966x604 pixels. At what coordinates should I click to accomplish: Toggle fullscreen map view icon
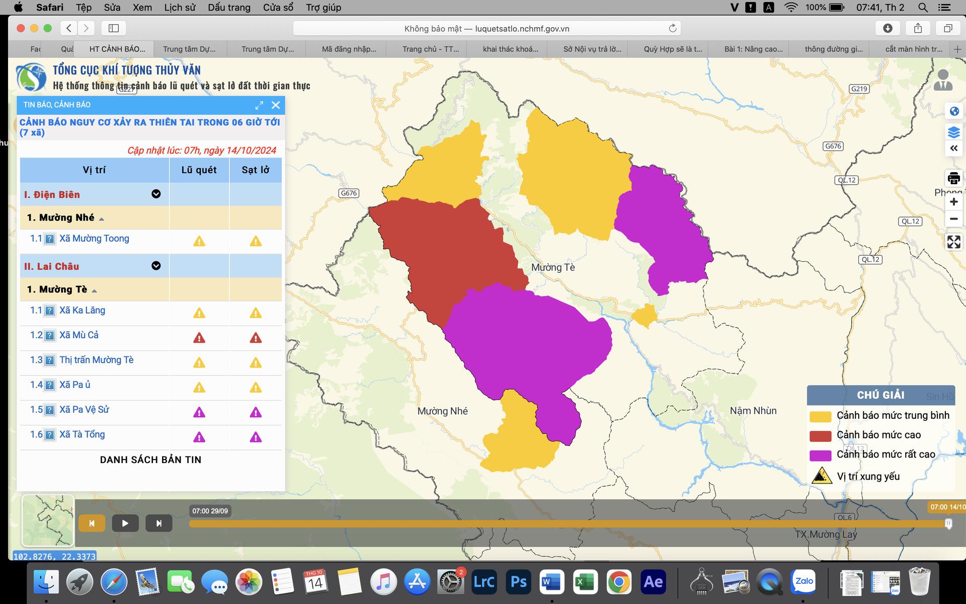tap(953, 242)
